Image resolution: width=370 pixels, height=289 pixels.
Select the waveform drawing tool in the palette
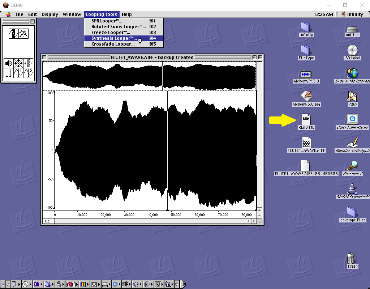point(13,34)
